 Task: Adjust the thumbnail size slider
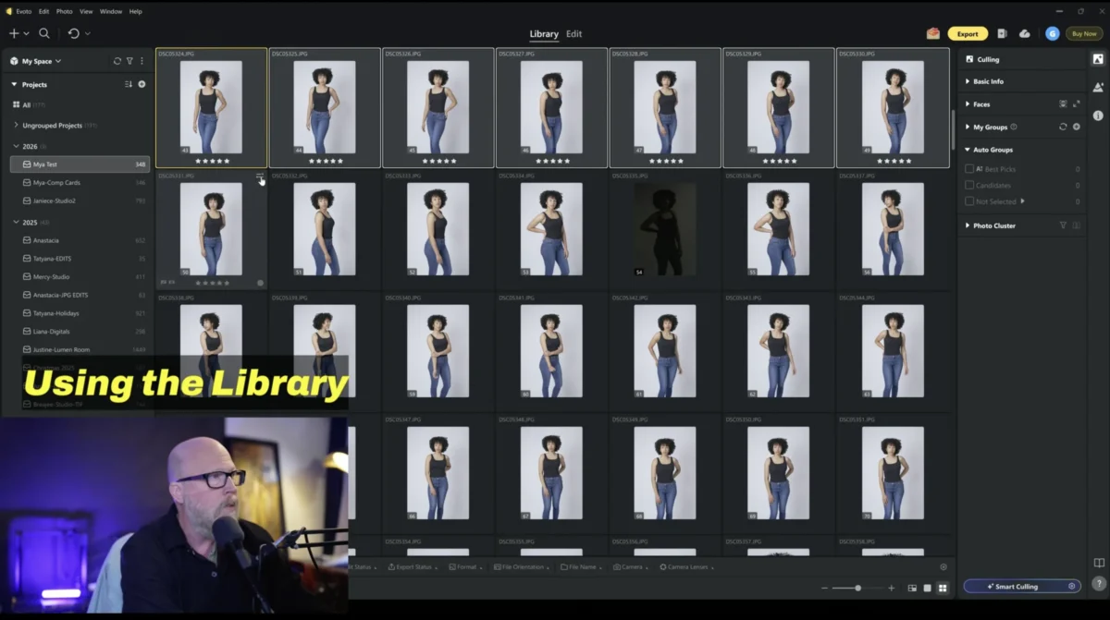click(857, 588)
